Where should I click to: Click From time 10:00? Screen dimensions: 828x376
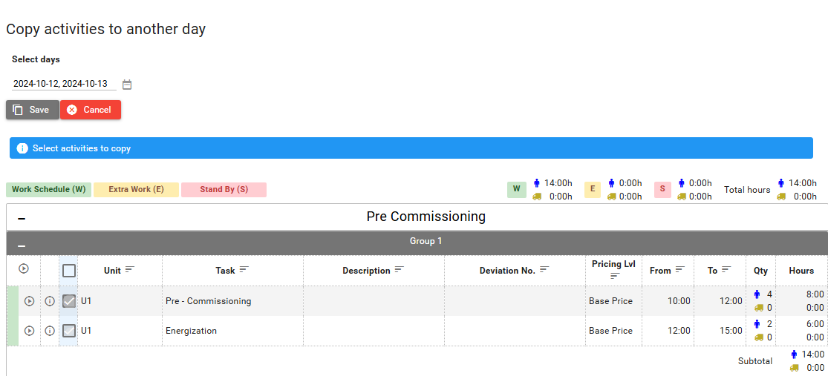(679, 301)
